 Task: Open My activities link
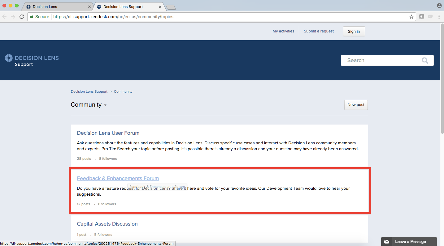pyautogui.click(x=283, y=31)
